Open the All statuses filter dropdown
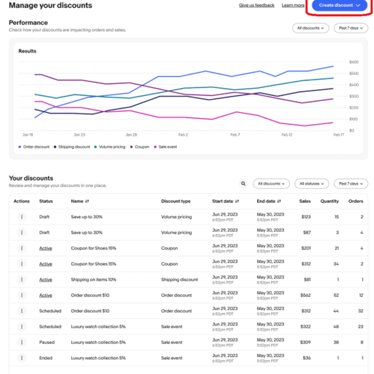This screenshot has height=374, width=374. (x=312, y=184)
